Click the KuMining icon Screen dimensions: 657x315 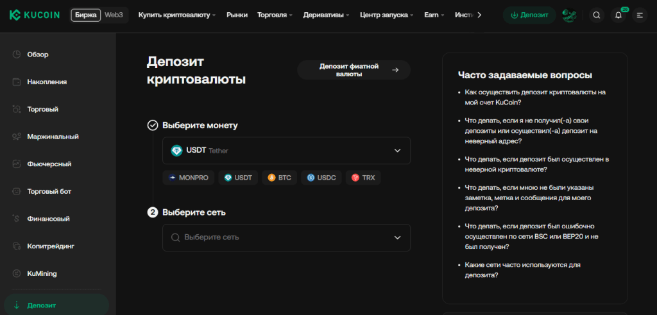click(16, 273)
